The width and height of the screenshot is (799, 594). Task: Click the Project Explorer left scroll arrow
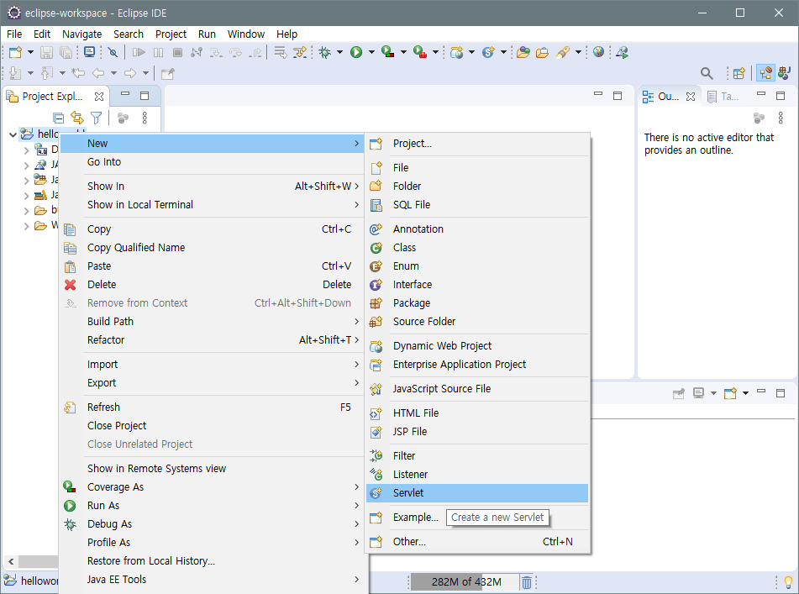[11, 561]
